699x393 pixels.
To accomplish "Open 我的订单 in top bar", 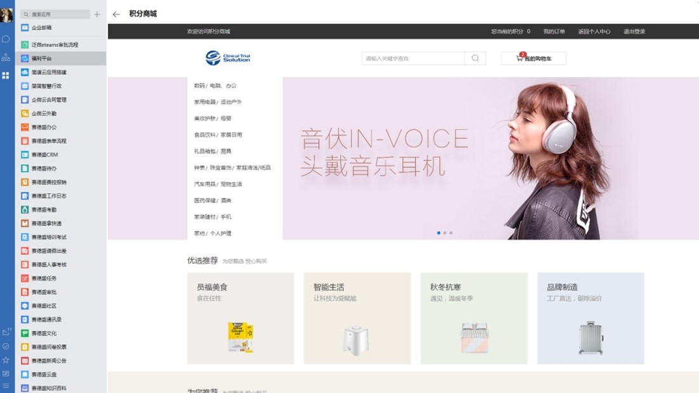I will click(554, 31).
